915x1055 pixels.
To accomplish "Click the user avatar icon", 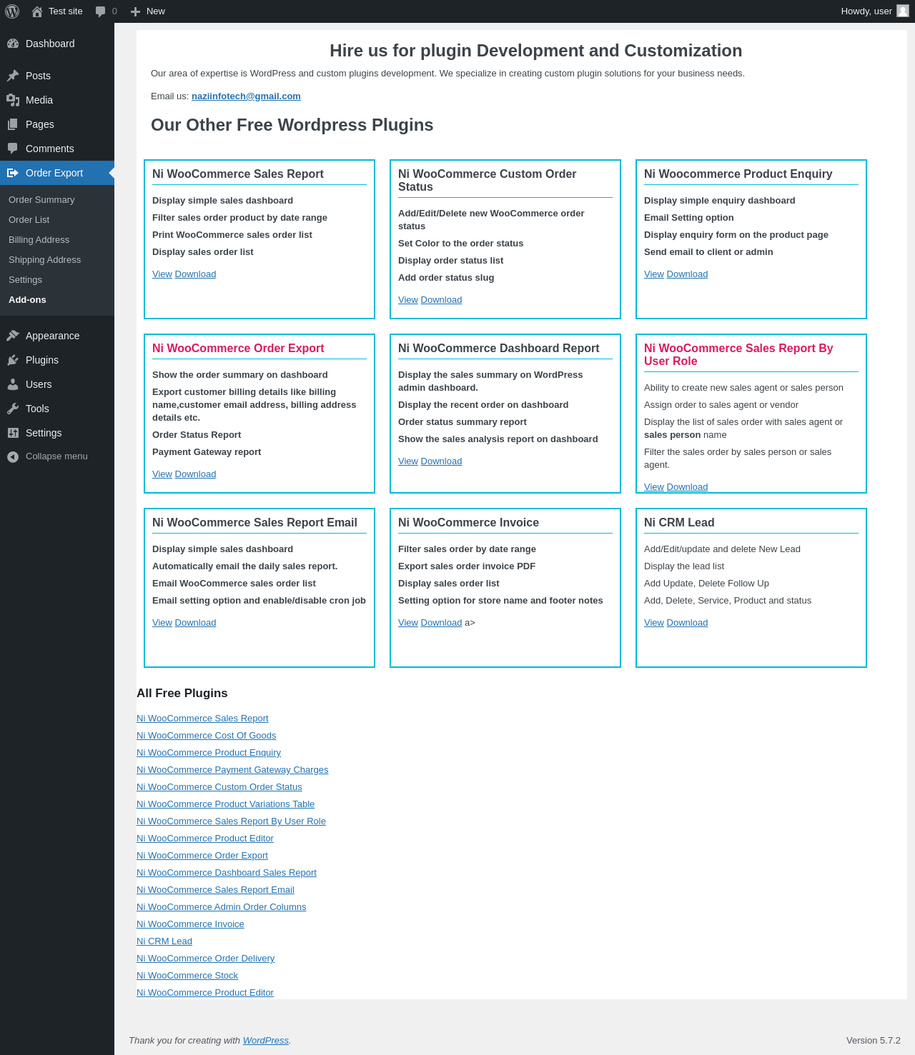I will [903, 11].
